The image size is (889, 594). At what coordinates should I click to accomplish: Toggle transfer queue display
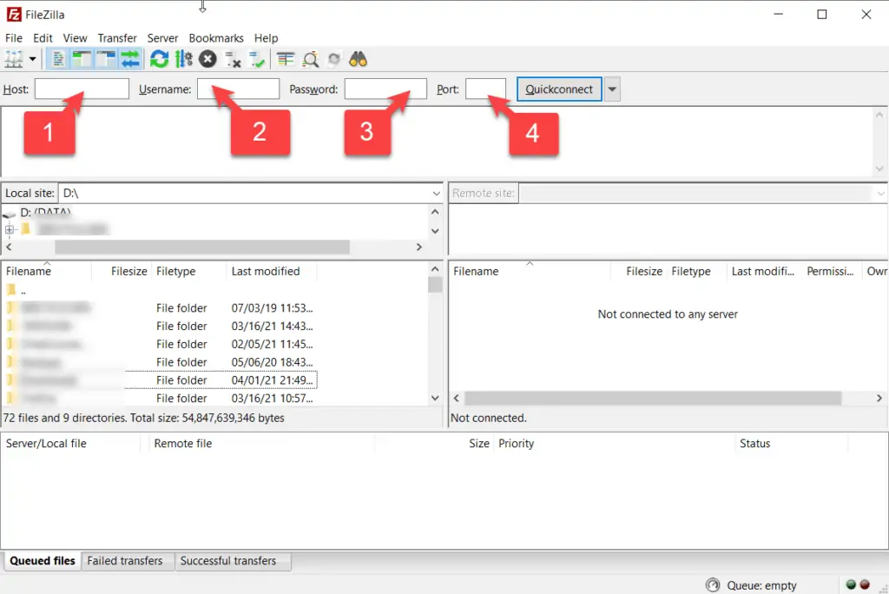(130, 59)
